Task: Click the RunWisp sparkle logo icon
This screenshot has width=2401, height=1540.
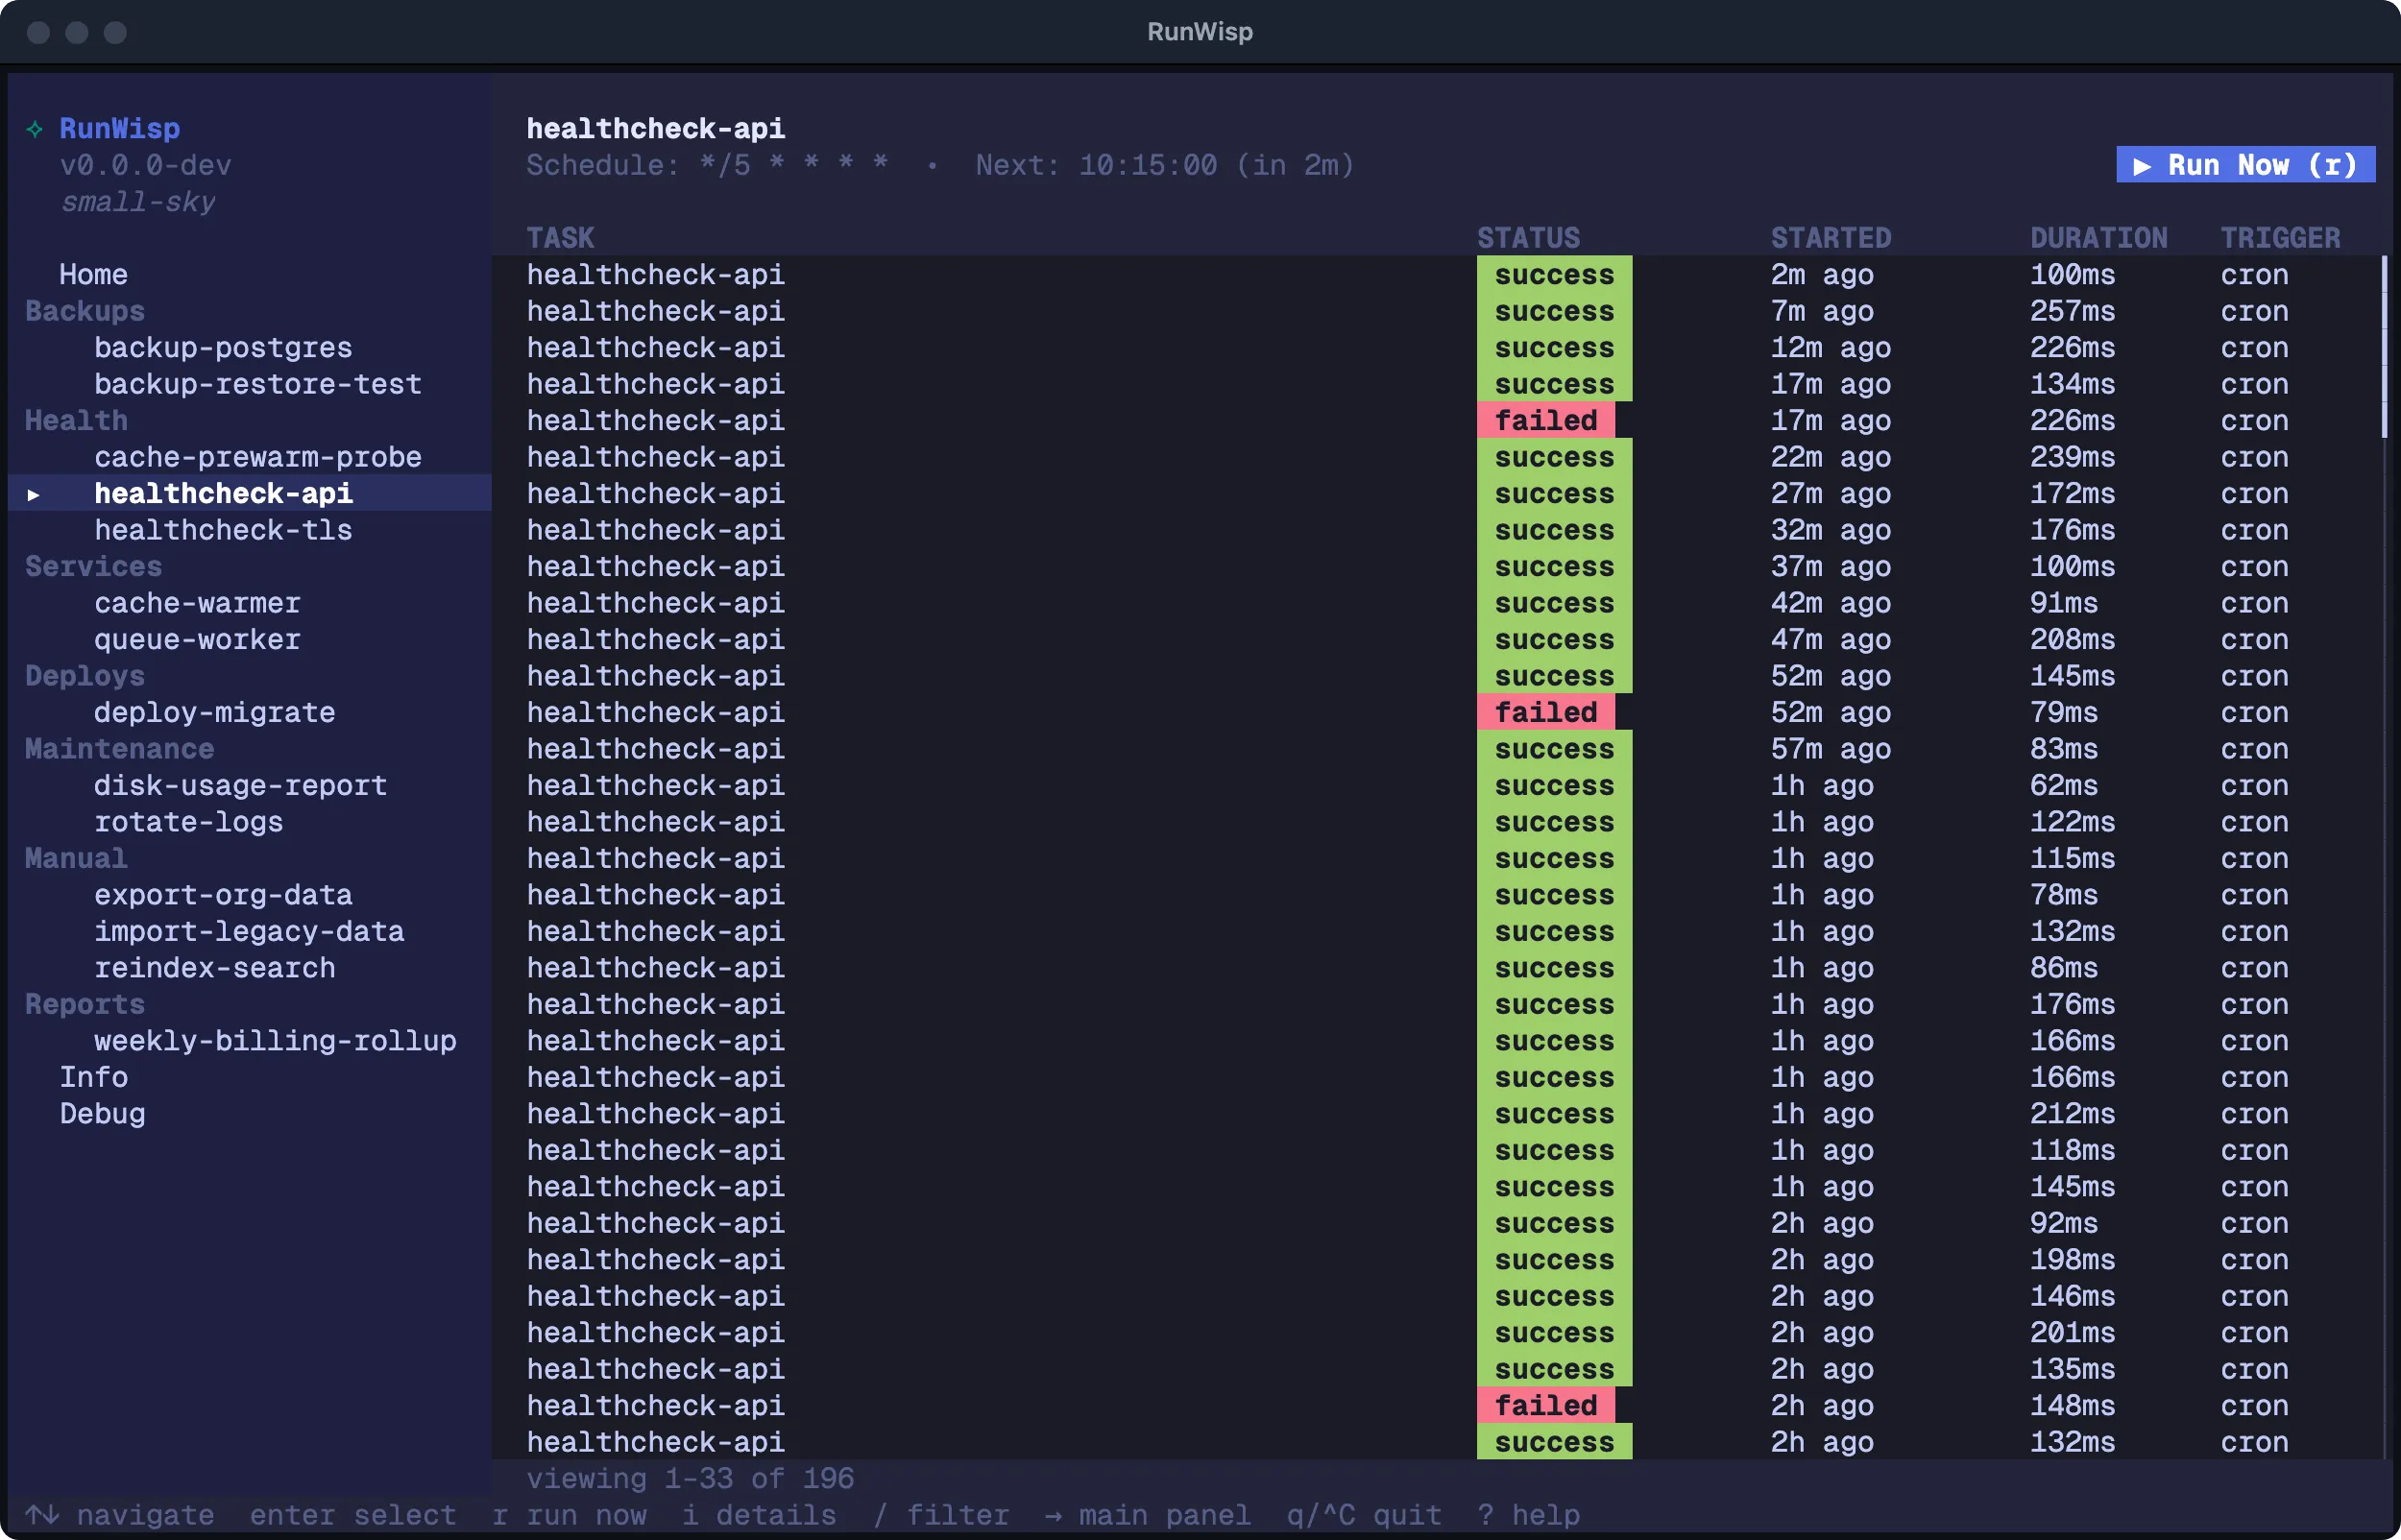Action: [35, 129]
